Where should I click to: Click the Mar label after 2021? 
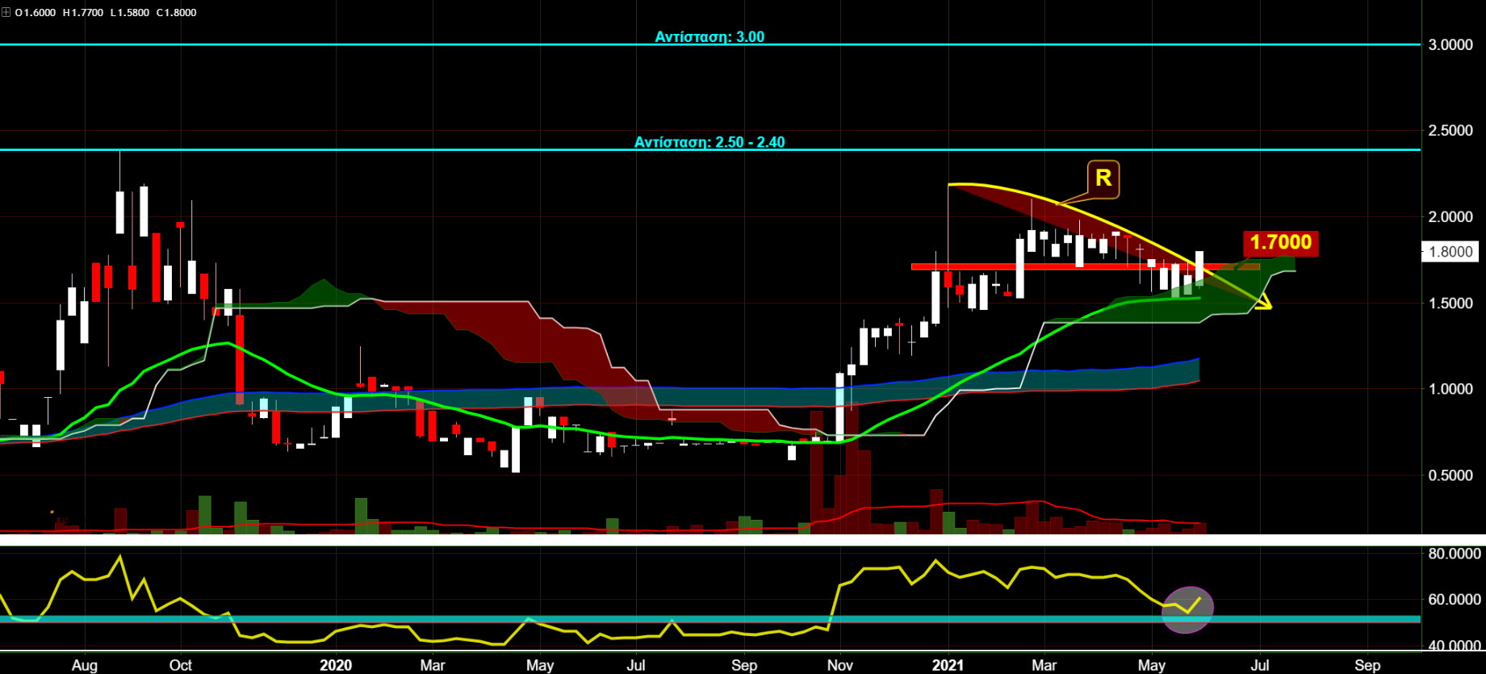click(x=1044, y=665)
